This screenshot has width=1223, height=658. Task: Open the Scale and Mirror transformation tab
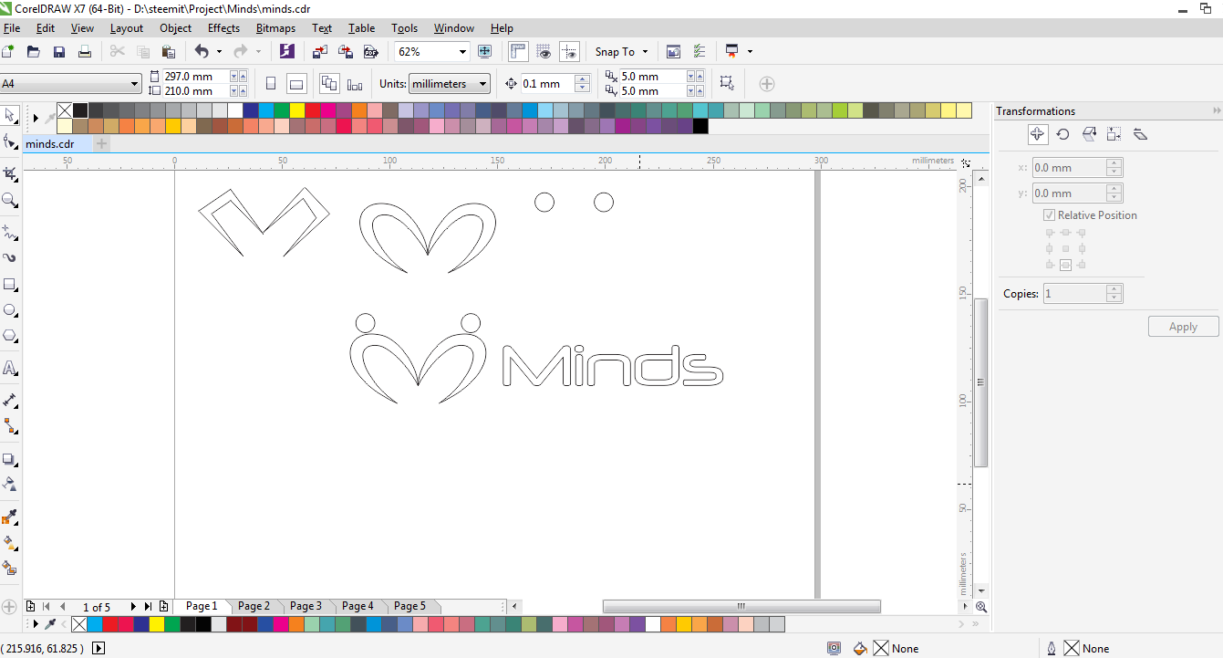point(1088,134)
